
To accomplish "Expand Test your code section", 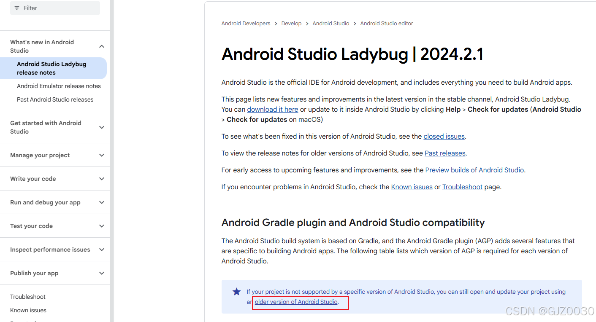I will (102, 226).
